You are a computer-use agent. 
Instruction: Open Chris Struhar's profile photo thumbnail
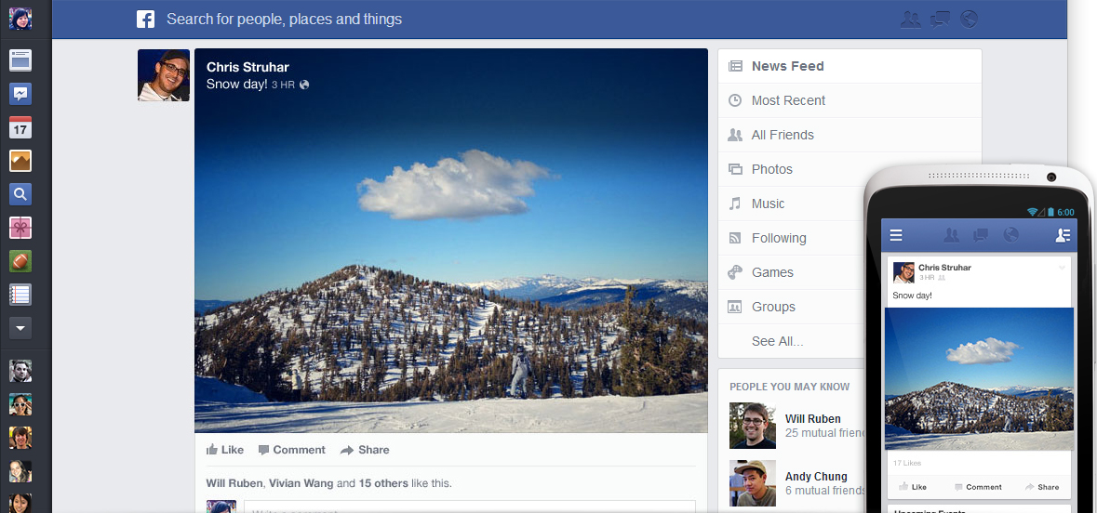[164, 75]
